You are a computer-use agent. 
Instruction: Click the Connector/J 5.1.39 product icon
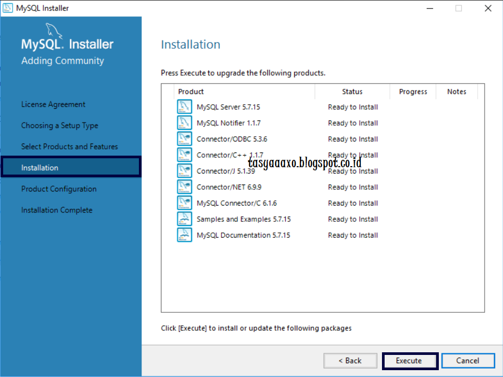[185, 171]
